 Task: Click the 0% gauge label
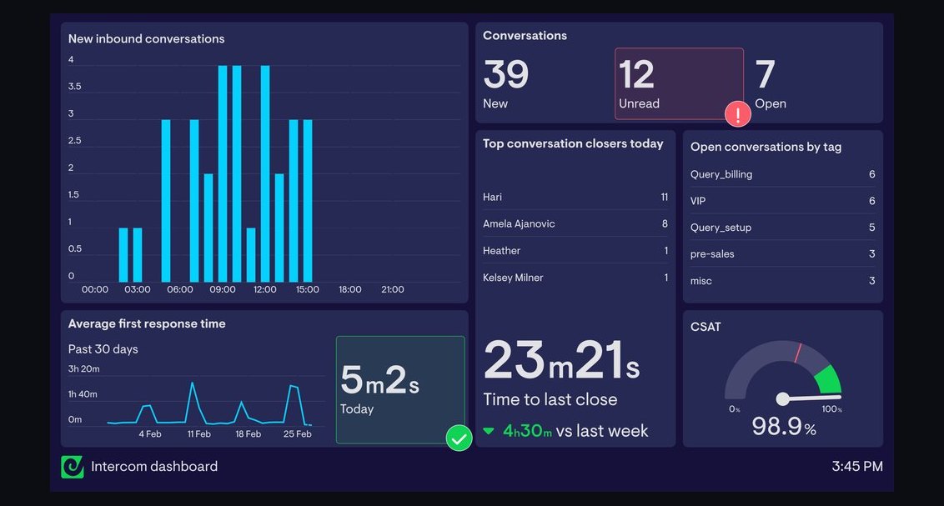click(x=735, y=409)
